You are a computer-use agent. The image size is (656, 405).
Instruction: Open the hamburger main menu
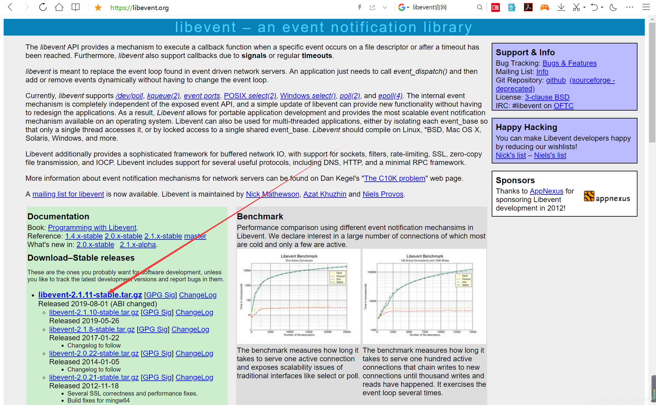(646, 7)
